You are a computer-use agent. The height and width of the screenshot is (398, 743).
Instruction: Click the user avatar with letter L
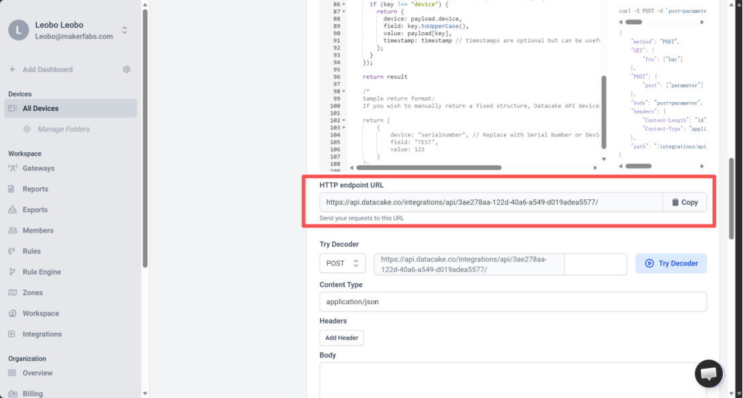click(19, 30)
